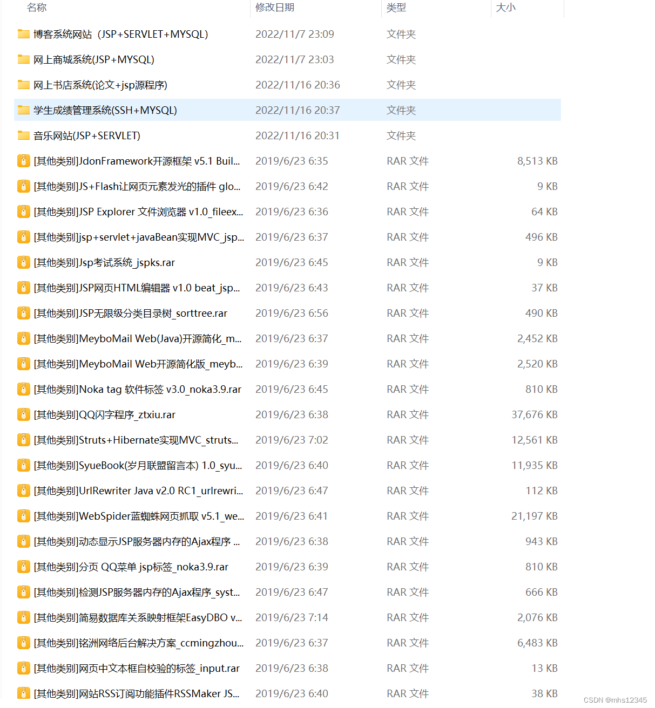Click RAR icon of Noka tag 软件标签 v3.0
The width and height of the screenshot is (655, 708).
(x=24, y=389)
